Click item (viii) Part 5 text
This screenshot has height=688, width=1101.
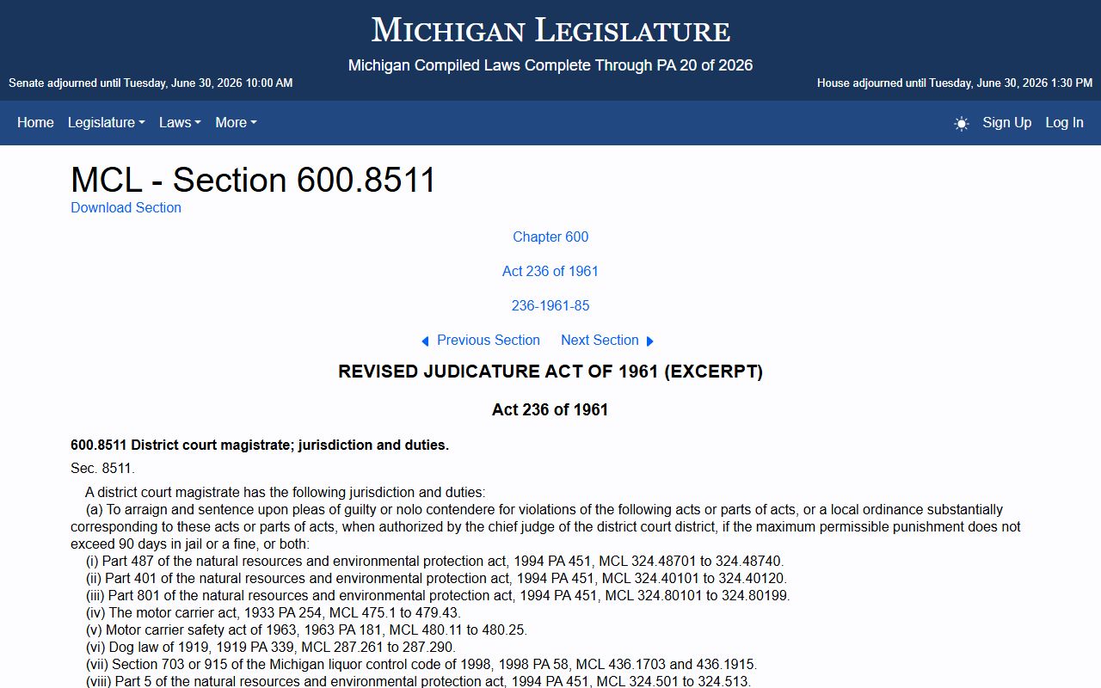tap(418, 681)
